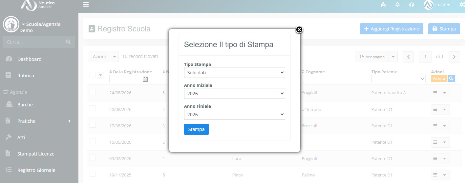Open row menu icon for Patente Nautica A

(x=435, y=93)
